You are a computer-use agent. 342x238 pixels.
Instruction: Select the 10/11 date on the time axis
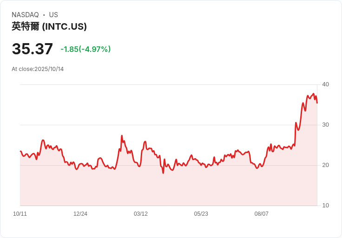(20, 214)
